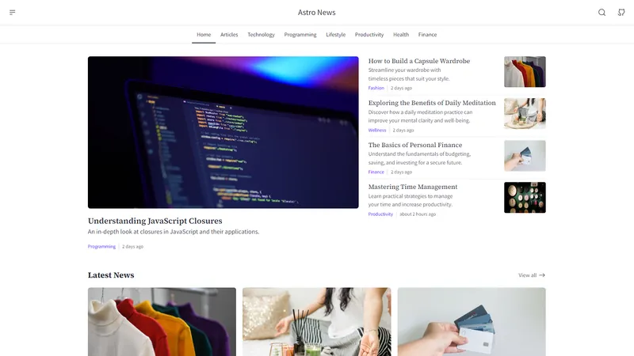Open the Programming navigation tab
The height and width of the screenshot is (356, 634).
300,35
